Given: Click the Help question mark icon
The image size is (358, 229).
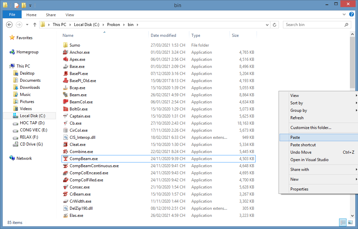Looking at the screenshot, I should point(352,15).
